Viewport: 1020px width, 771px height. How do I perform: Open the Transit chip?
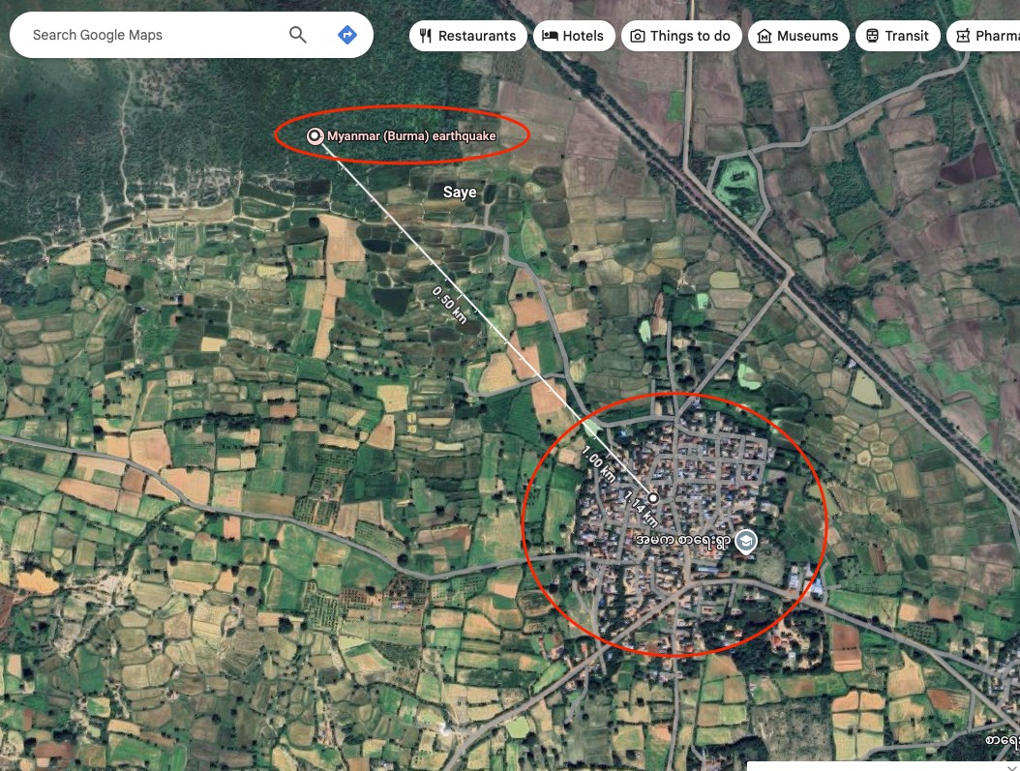[898, 36]
